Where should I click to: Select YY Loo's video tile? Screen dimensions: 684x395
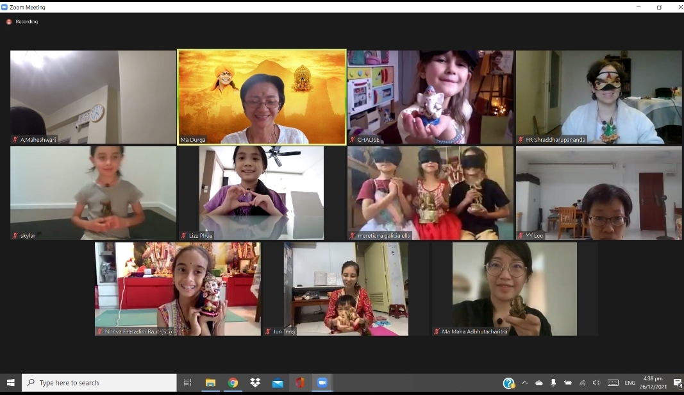(x=599, y=193)
